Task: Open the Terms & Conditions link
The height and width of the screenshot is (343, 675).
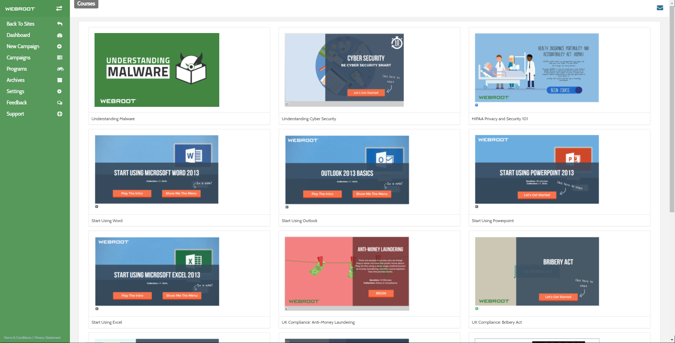Action: tap(18, 338)
